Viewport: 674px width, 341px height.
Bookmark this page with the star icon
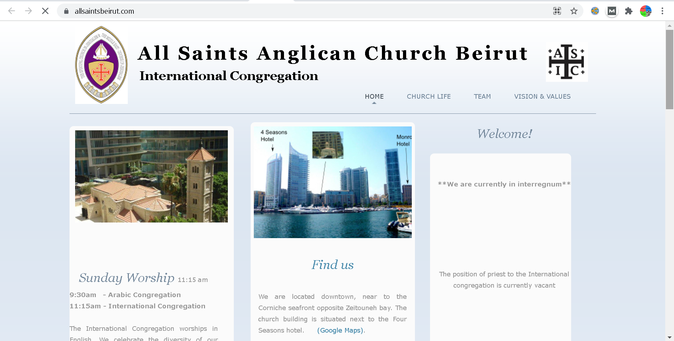(x=574, y=11)
